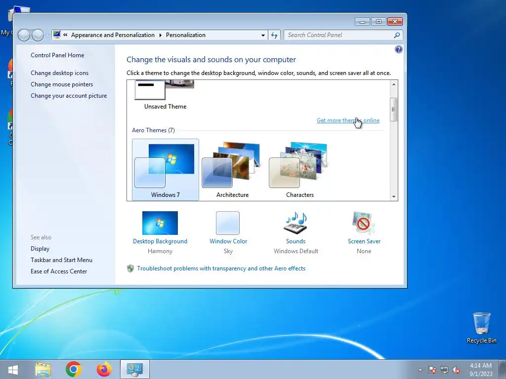Image resolution: width=506 pixels, height=379 pixels.
Task: Click the Control Panel taskbar button
Action: (x=134, y=369)
